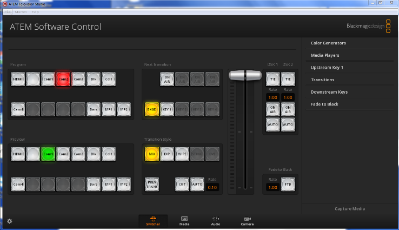The height and width of the screenshot is (230, 399).
Task: Click the transition fader bar handle
Action: (x=241, y=75)
